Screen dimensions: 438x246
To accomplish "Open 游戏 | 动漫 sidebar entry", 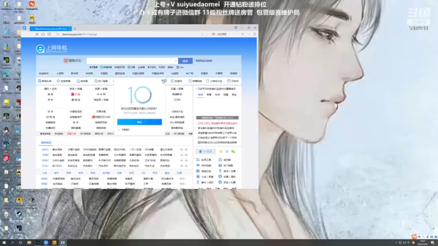I will pyautogui.click(x=227, y=171).
